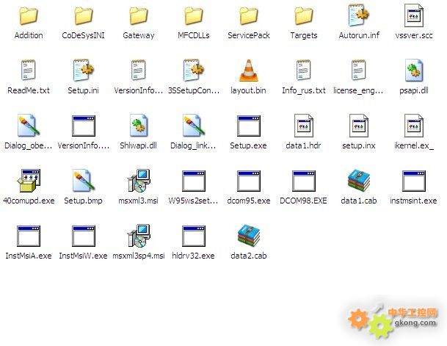447x346 pixels.
Task: Select the license_eng... text file icon
Action: [x=359, y=70]
